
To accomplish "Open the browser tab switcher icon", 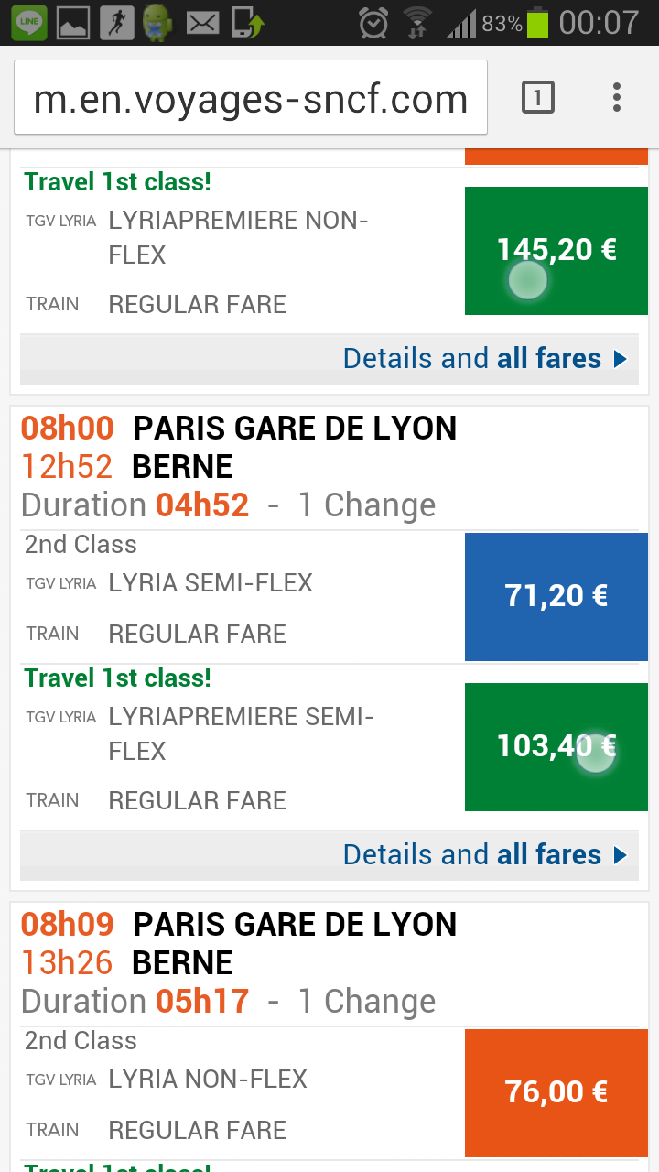I will pyautogui.click(x=537, y=97).
